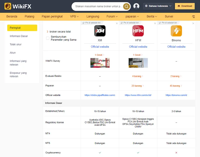This screenshot has width=200, height=157.
Task: Toggle Sembunyikan Parameter yang Sama checkbox
Action: point(48,38)
